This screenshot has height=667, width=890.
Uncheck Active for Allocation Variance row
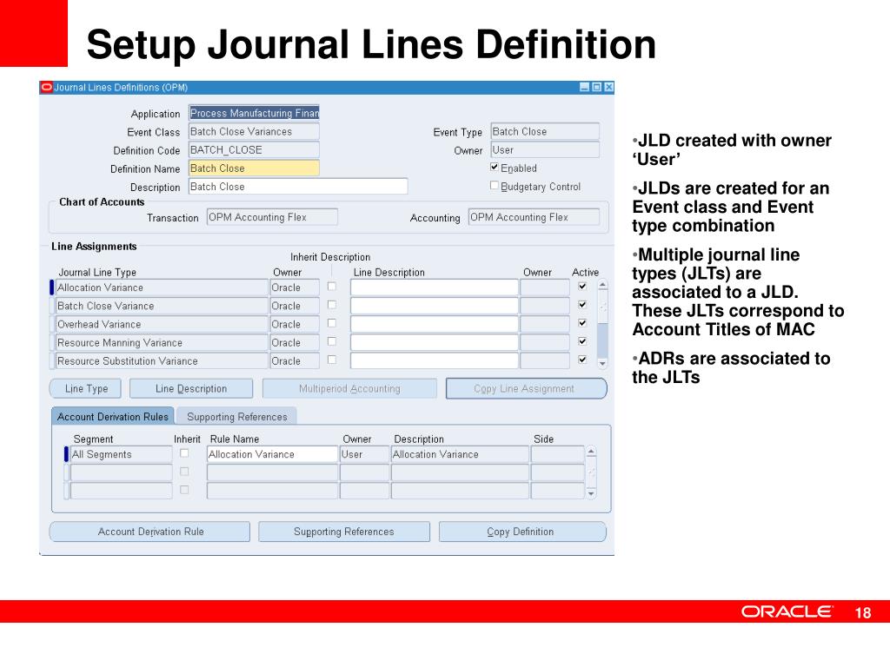coord(582,287)
